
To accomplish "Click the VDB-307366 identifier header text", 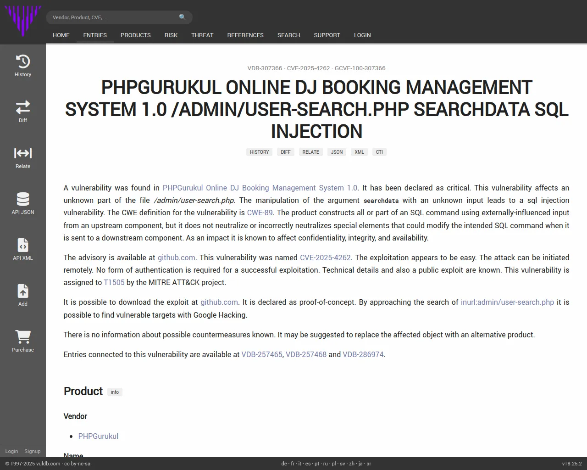I will [265, 68].
